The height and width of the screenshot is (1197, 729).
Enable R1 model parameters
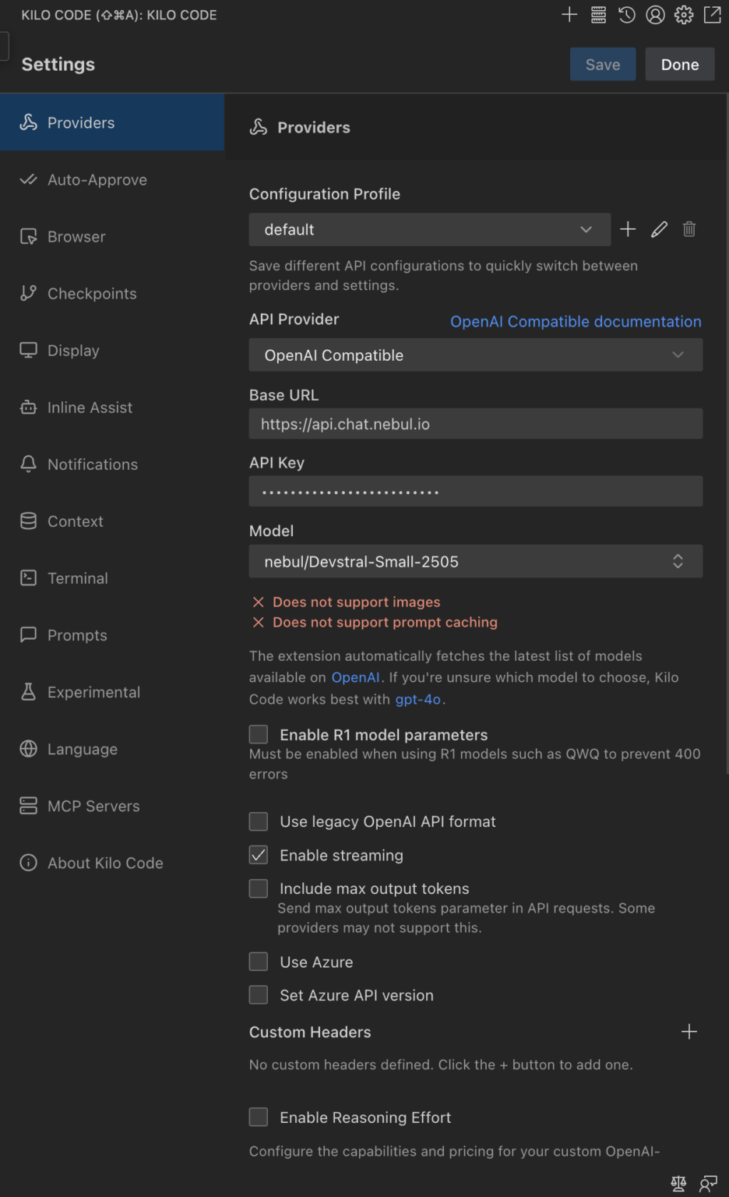(258, 733)
